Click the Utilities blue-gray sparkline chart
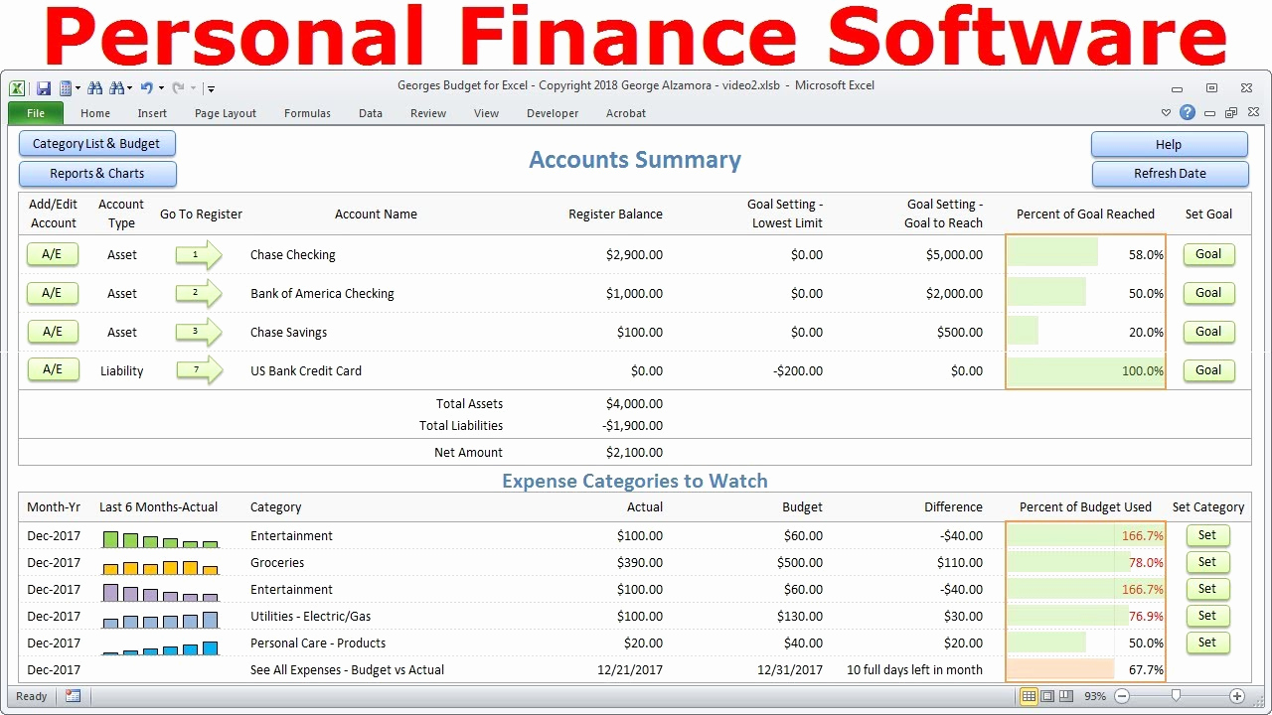 [x=160, y=621]
